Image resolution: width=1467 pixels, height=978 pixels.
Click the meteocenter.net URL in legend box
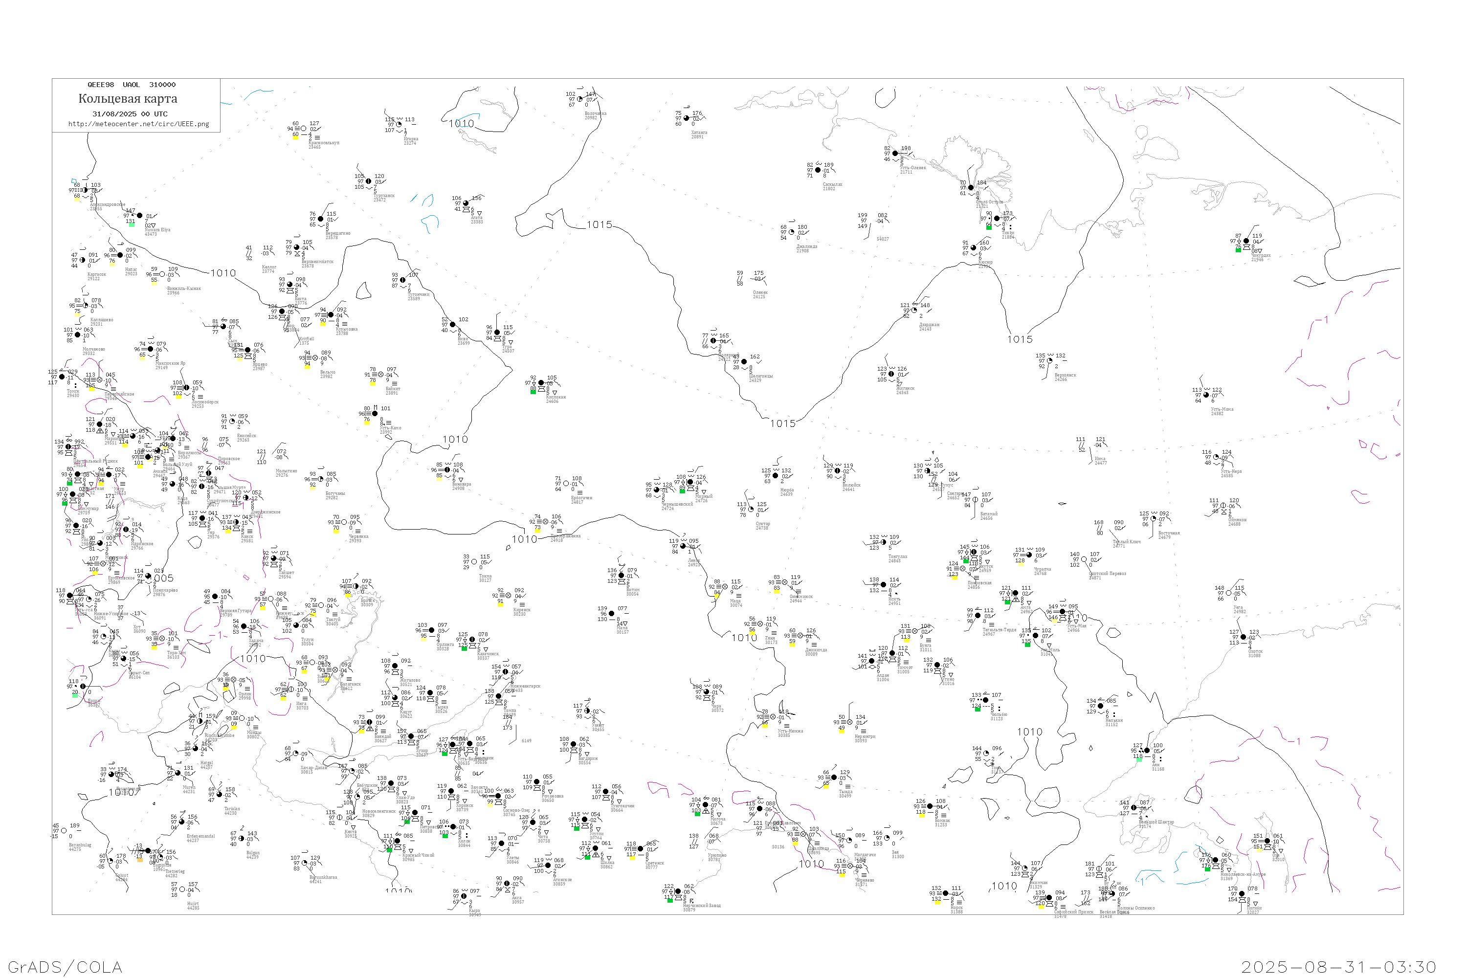[138, 124]
